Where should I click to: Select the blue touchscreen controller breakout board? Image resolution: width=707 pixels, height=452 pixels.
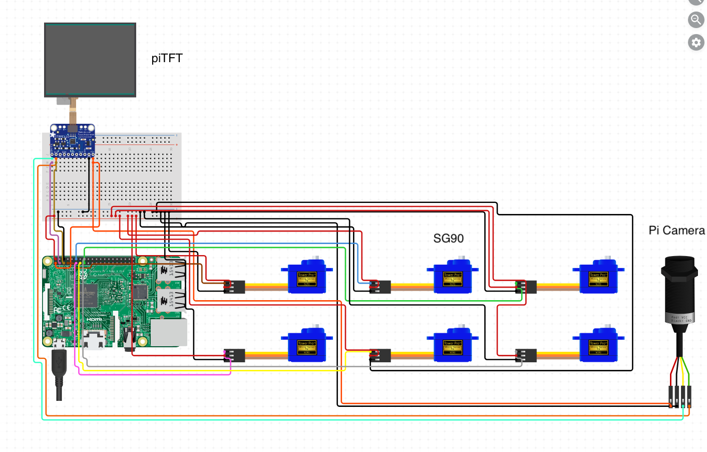point(73,141)
